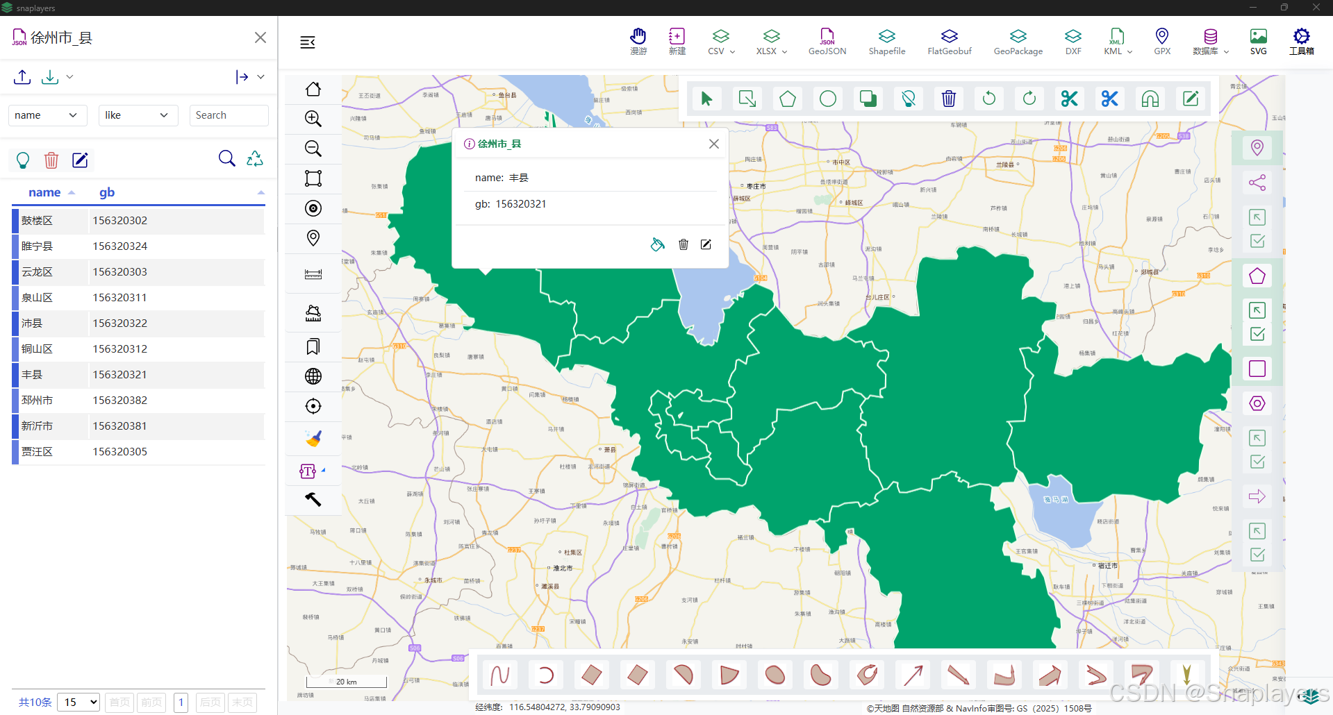Open the name field dropdown
1333x715 pixels.
tap(47, 115)
